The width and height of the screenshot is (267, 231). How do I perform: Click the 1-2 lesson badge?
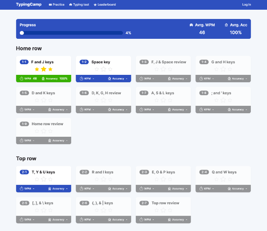(x=84, y=62)
